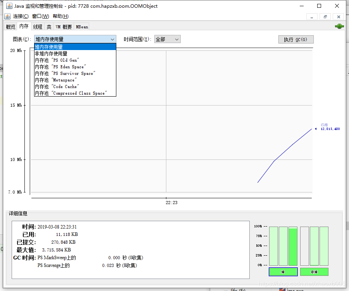Click the second heap pool usage bar
The image size is (349, 291).
click(x=283, y=246)
